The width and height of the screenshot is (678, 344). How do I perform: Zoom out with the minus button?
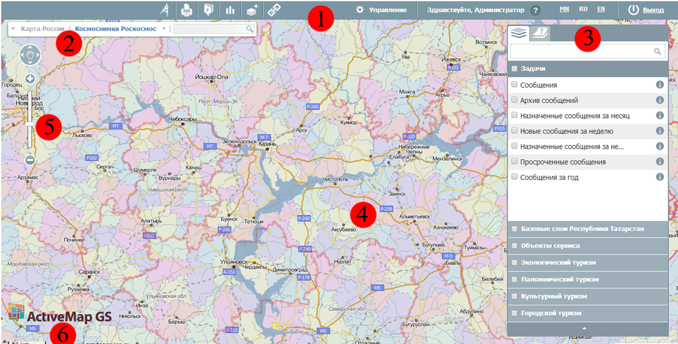30,160
